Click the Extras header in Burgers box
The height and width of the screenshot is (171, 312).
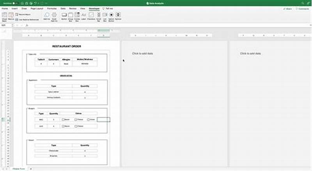coord(78,113)
